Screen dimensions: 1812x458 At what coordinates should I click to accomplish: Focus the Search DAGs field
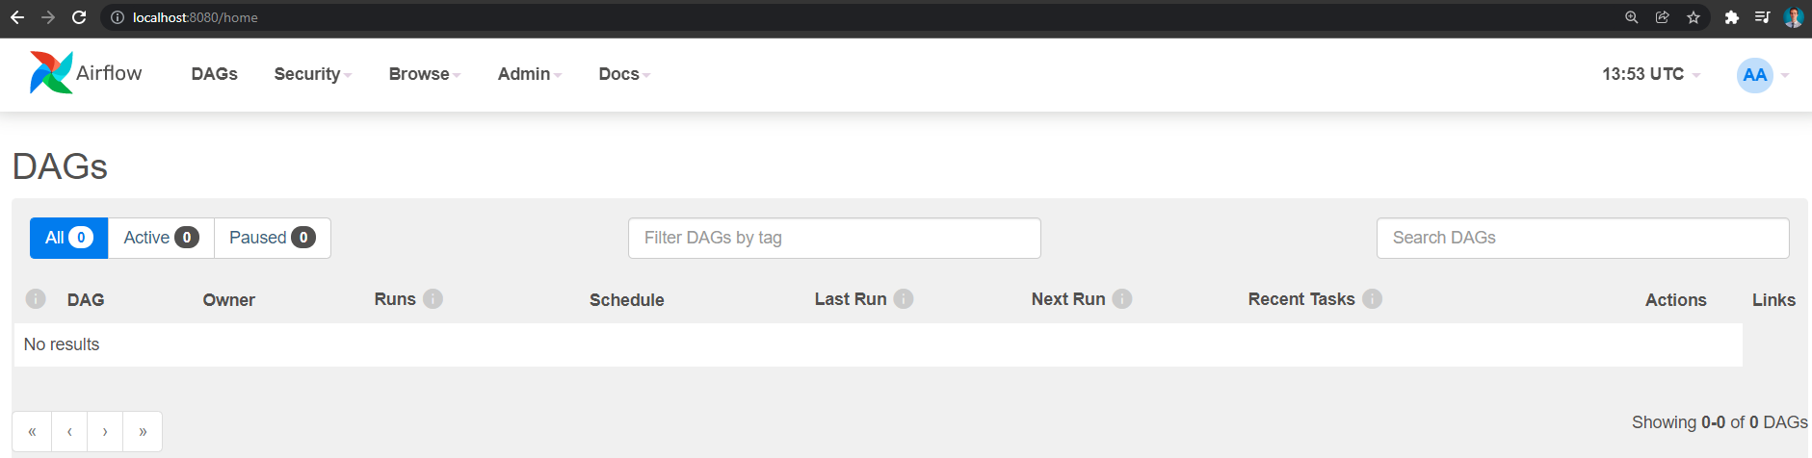(1582, 238)
